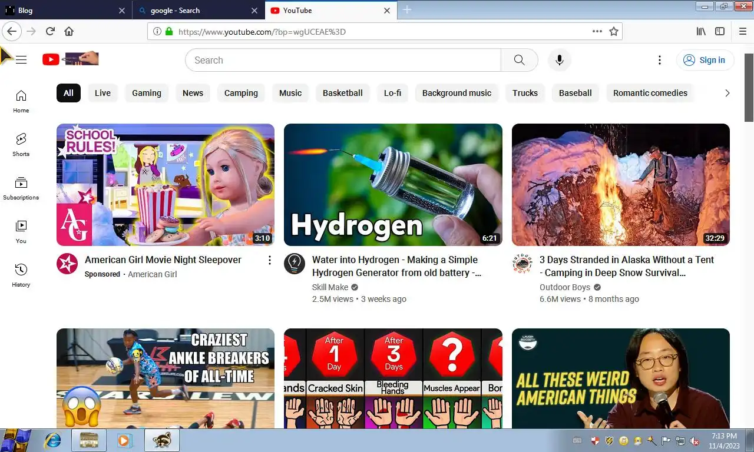The image size is (754, 452).
Task: Play the Craziest Ankle Breakers thumbnail
Action: [166, 378]
